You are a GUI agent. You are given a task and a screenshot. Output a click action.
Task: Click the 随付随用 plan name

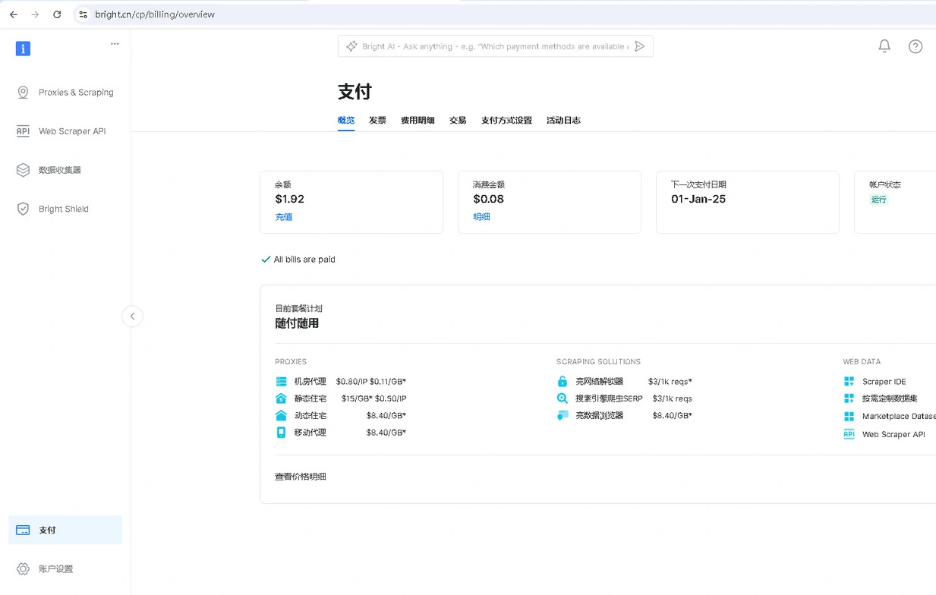click(x=297, y=323)
